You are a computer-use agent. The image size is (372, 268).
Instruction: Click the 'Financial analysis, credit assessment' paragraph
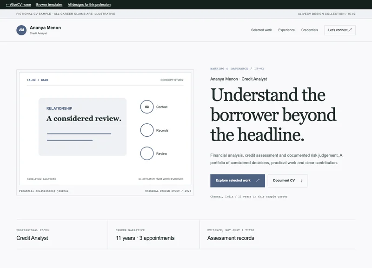pos(276,159)
